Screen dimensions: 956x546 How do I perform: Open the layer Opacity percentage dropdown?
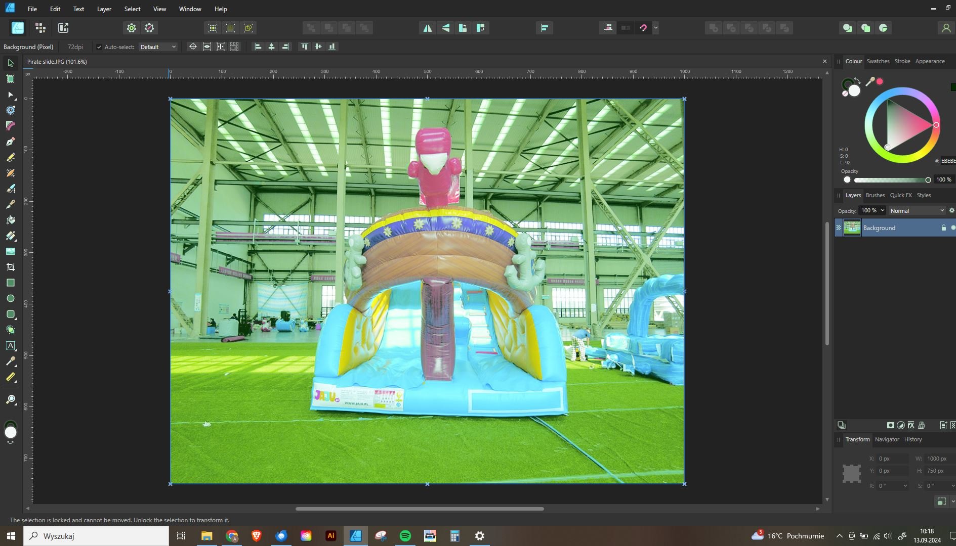pos(882,211)
